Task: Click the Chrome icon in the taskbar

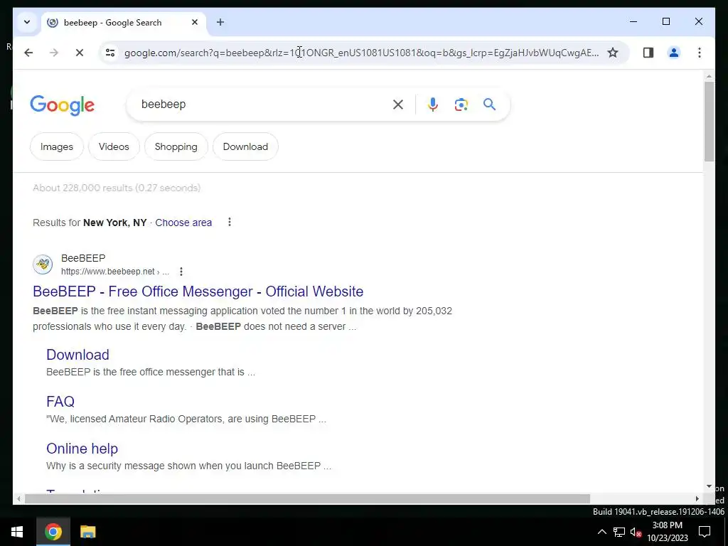Action: [53, 532]
